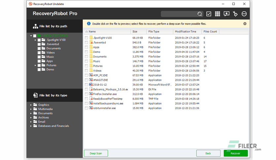Click the Firefox Installer.exe icon
The height and width of the screenshot is (160, 276).
(91, 94)
